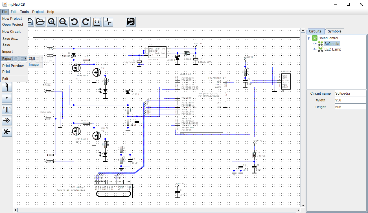This screenshot has height=213, width=368.
Task: Click the floppy disk save icon
Action: click(30, 21)
